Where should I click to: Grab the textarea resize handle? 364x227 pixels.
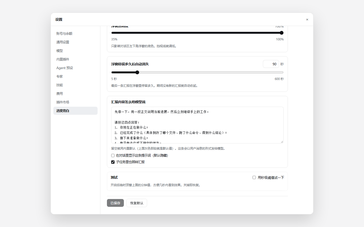coord(282,142)
